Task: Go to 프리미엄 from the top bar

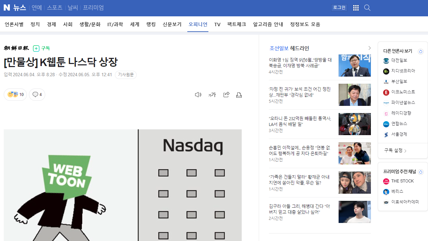Action: tap(93, 7)
